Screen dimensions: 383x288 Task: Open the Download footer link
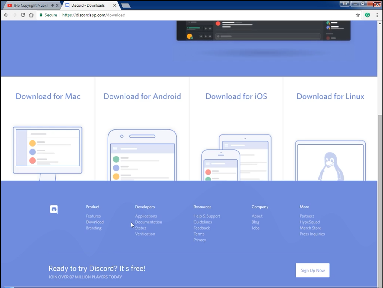pyautogui.click(x=95, y=222)
